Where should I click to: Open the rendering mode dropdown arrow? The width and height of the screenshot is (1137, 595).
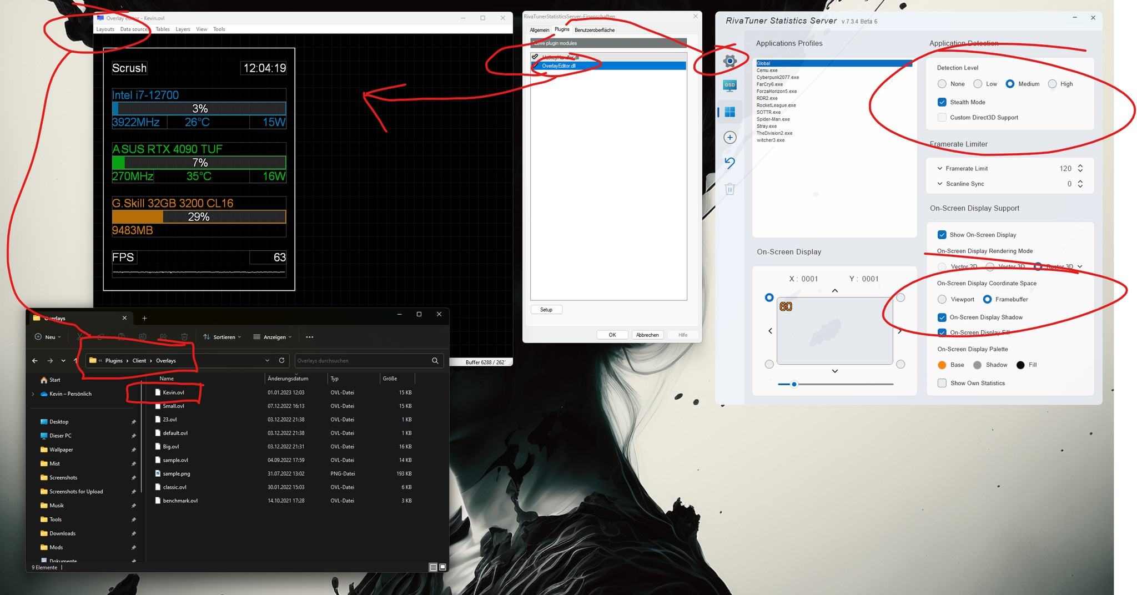pos(1080,266)
